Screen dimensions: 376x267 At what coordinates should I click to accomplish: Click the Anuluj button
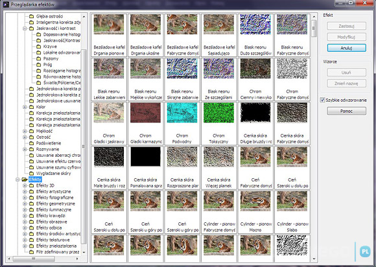347,48
